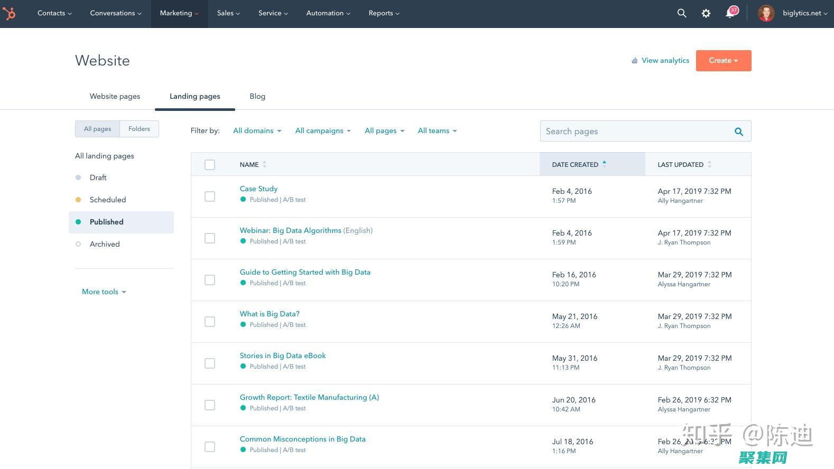Select the What is Big Data? row checkbox
The width and height of the screenshot is (834, 469).
point(210,322)
